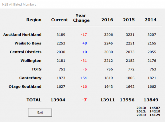The width and height of the screenshot is (165, 122).
Task: Click the total year change -7
Action: pyautogui.click(x=84, y=100)
